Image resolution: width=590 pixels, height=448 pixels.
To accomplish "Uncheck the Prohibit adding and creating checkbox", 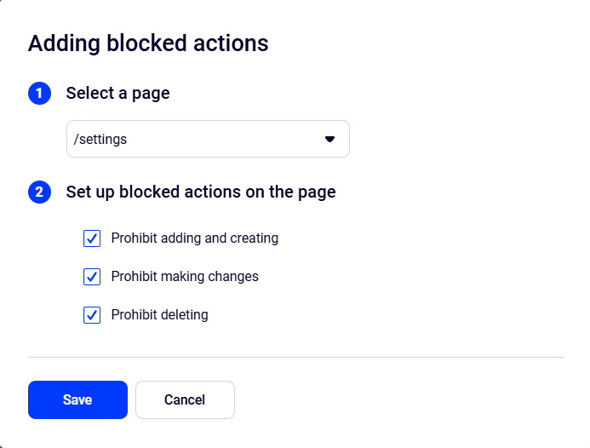I will 92,238.
